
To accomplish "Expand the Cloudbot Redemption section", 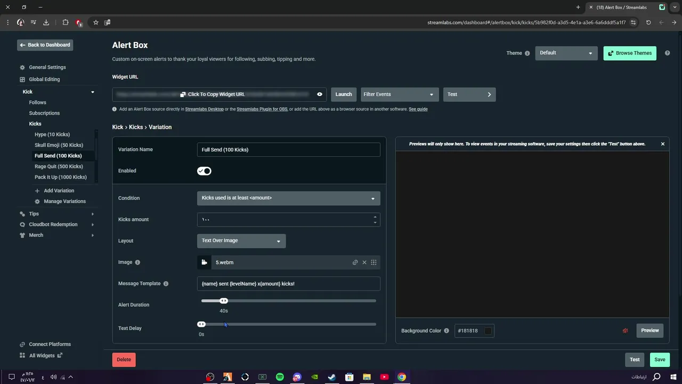I will pyautogui.click(x=93, y=225).
